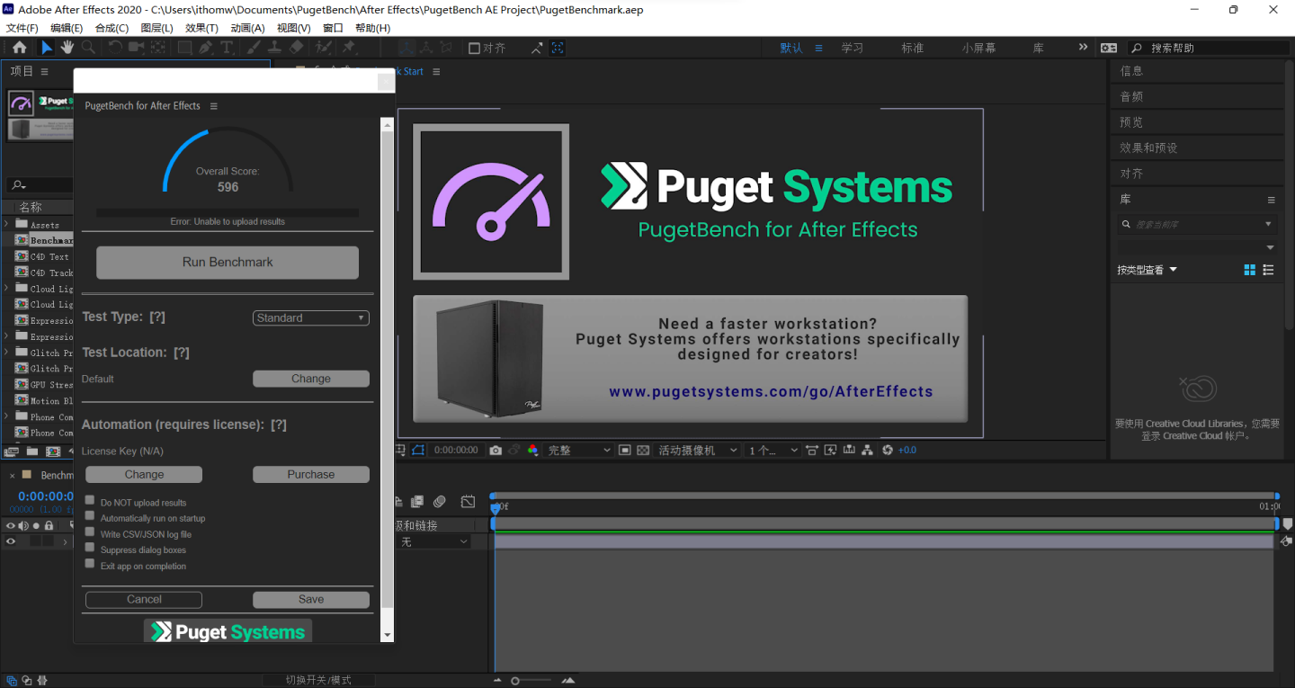Open the 编辑(E) menu
This screenshot has width=1295, height=688.
(x=67, y=28)
